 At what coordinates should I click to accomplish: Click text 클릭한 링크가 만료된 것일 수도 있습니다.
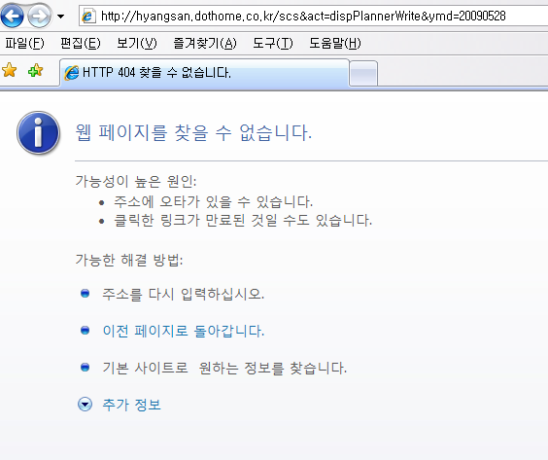243,220
